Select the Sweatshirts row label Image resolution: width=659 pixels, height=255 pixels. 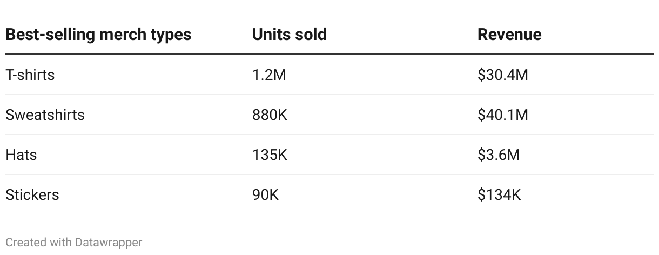[x=45, y=115]
